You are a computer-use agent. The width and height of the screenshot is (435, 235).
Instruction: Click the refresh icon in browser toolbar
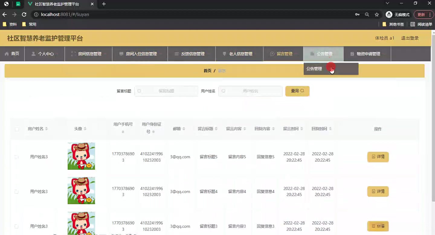pyautogui.click(x=24, y=14)
